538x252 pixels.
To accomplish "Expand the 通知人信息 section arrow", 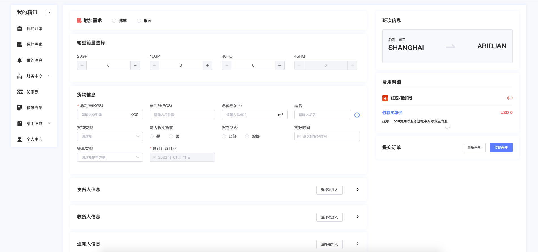I will tap(358, 244).
